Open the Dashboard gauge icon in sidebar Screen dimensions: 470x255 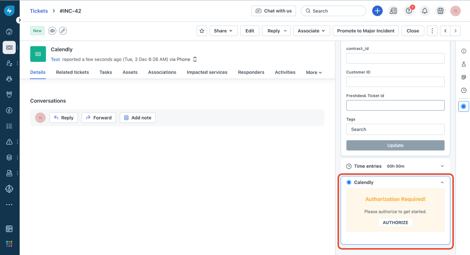(9, 32)
